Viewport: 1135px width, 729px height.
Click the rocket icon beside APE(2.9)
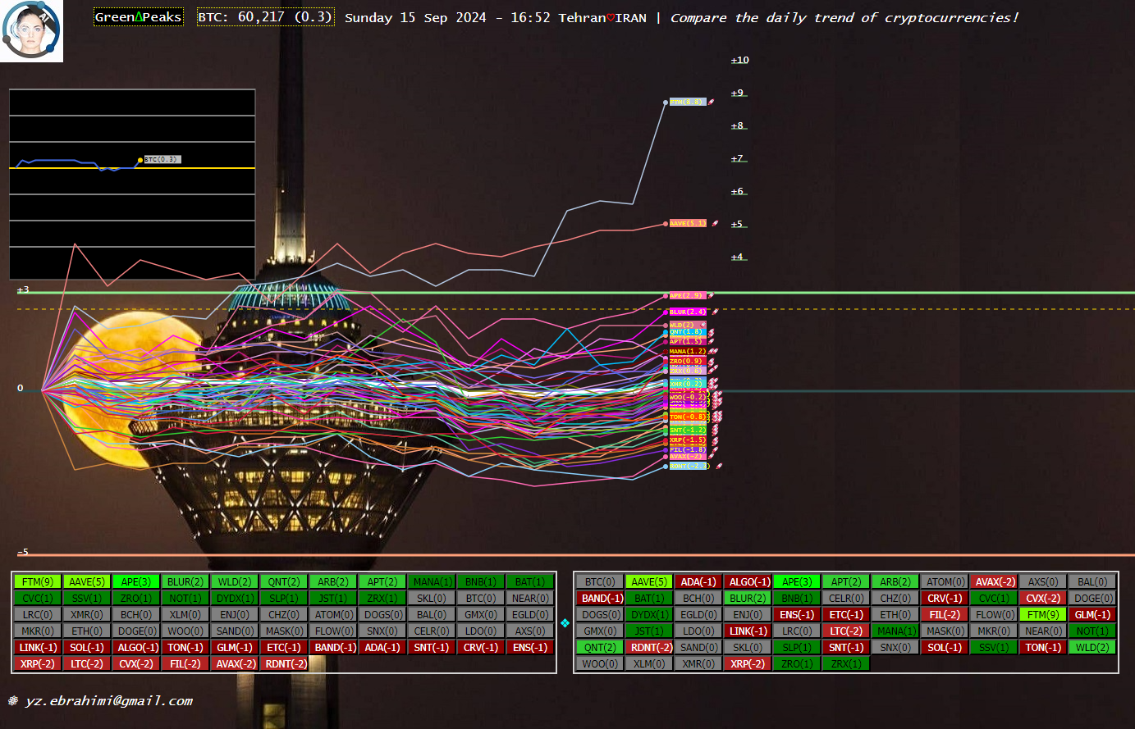(x=711, y=295)
